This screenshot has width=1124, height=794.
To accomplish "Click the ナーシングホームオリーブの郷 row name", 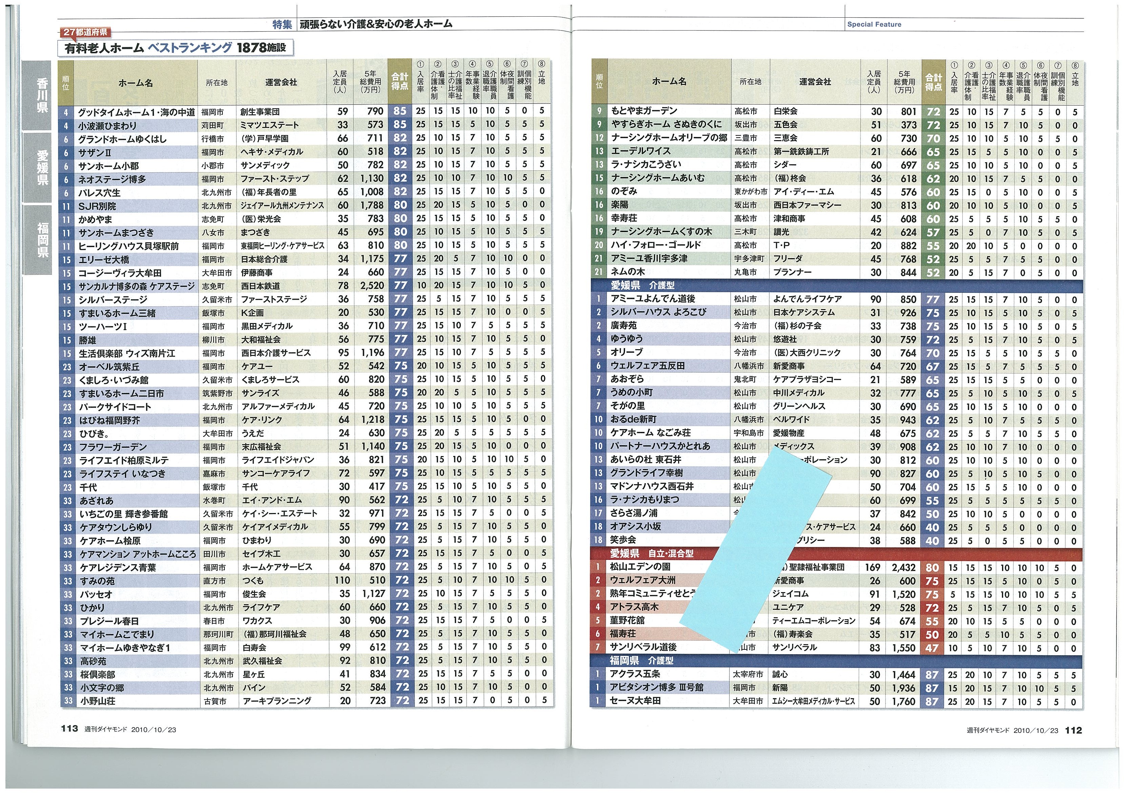I will [x=669, y=137].
